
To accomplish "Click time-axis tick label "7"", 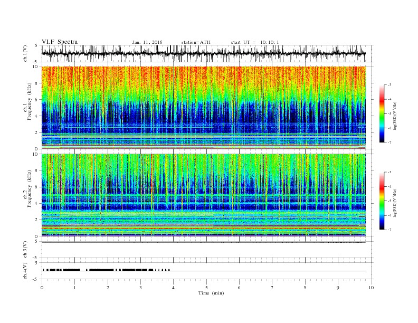I will 272,288.
